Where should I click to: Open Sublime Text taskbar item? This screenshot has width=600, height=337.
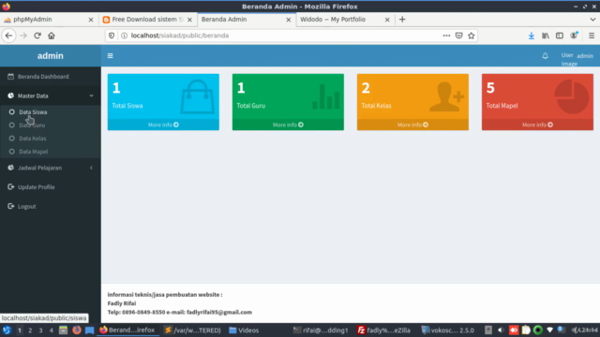(x=193, y=330)
